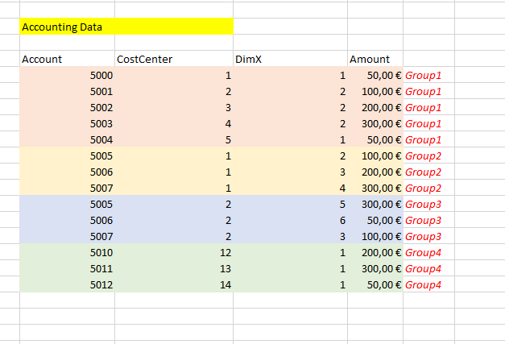Viewport: 505px width, 344px height.
Task: Click the DimX value 6 cell
Action: pos(291,220)
